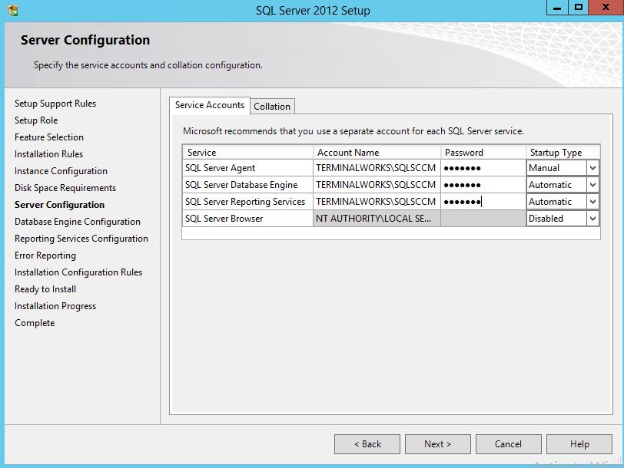This screenshot has height=468, width=624.
Task: Click the Account Name column header
Action: click(x=377, y=153)
